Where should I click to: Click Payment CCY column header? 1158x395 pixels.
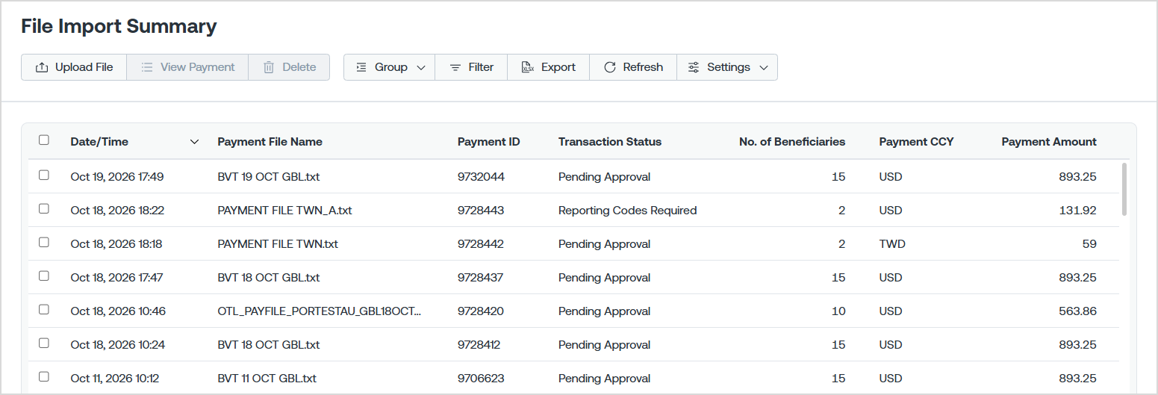pos(916,142)
